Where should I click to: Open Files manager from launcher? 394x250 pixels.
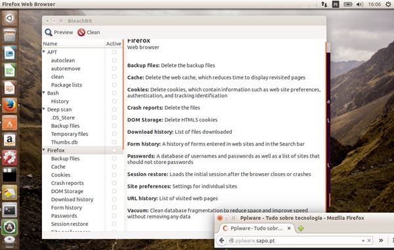[10, 35]
